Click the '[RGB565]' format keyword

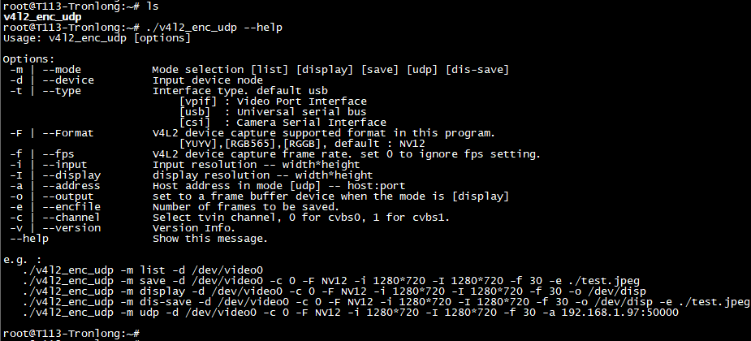[x=250, y=144]
